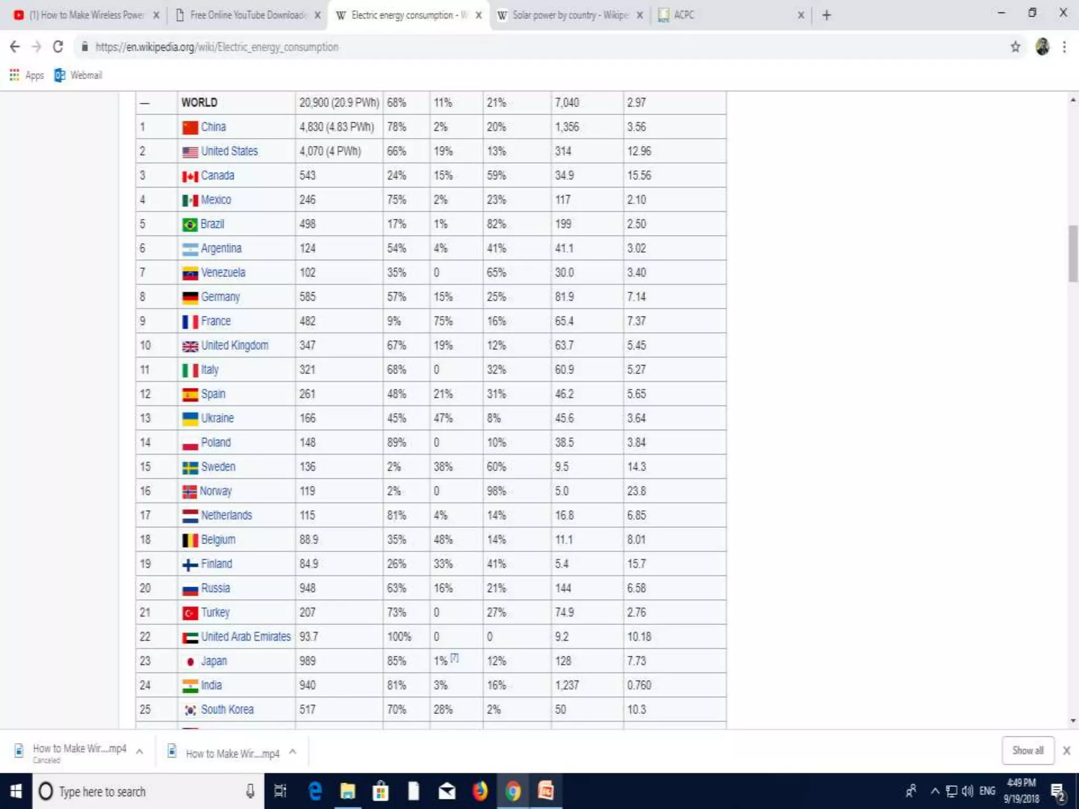
Task: Click the browser Reload page icon
Action: click(x=58, y=47)
